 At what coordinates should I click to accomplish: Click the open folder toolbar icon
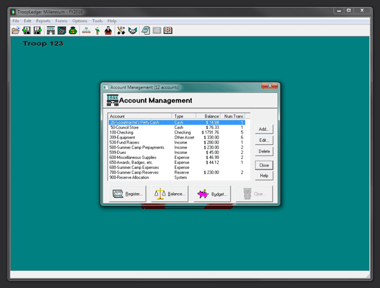pyautogui.click(x=15, y=30)
